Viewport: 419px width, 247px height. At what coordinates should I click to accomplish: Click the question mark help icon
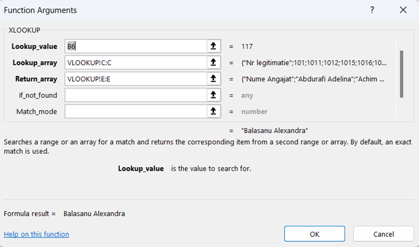[x=373, y=10]
